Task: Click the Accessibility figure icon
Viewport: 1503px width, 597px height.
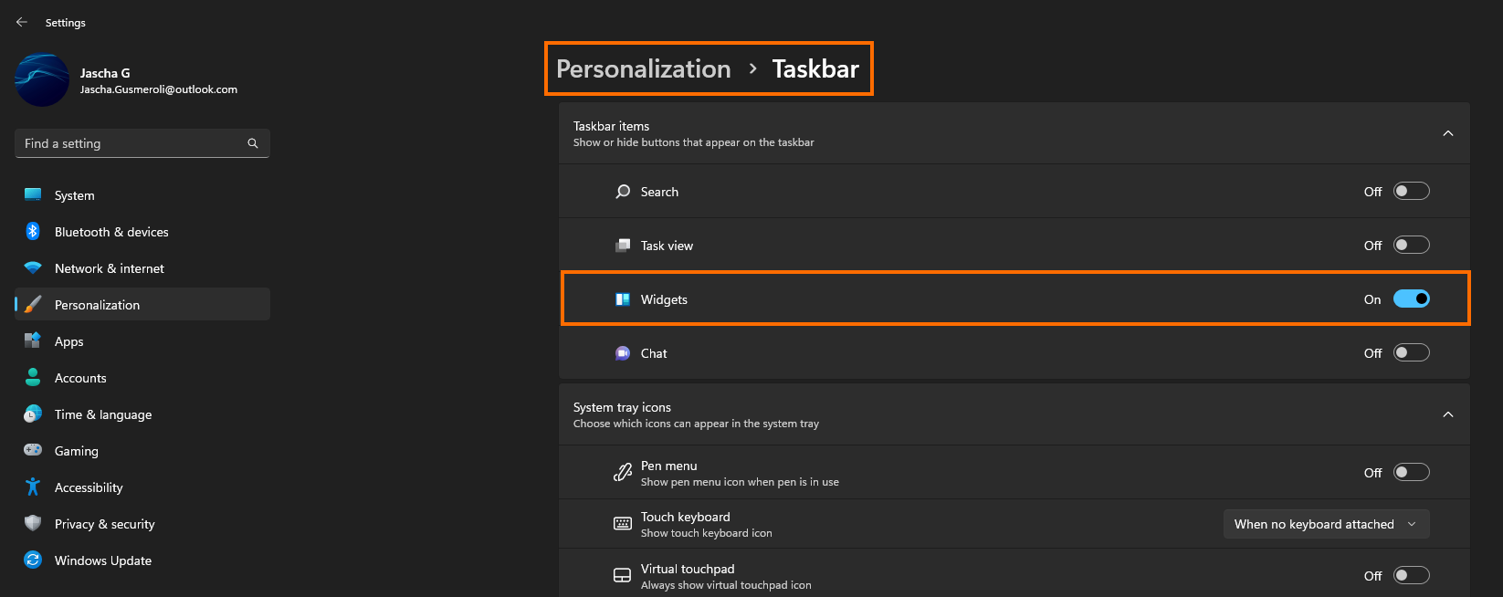Action: point(33,487)
